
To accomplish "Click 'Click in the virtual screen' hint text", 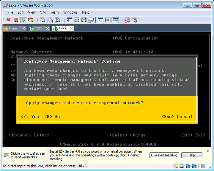I will tap(28, 153).
